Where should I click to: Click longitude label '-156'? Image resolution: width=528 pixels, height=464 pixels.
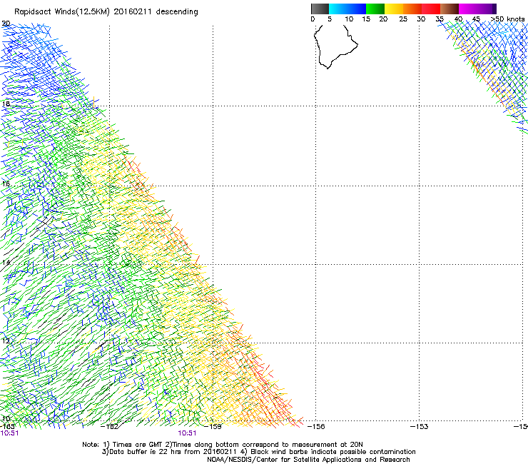(316, 426)
